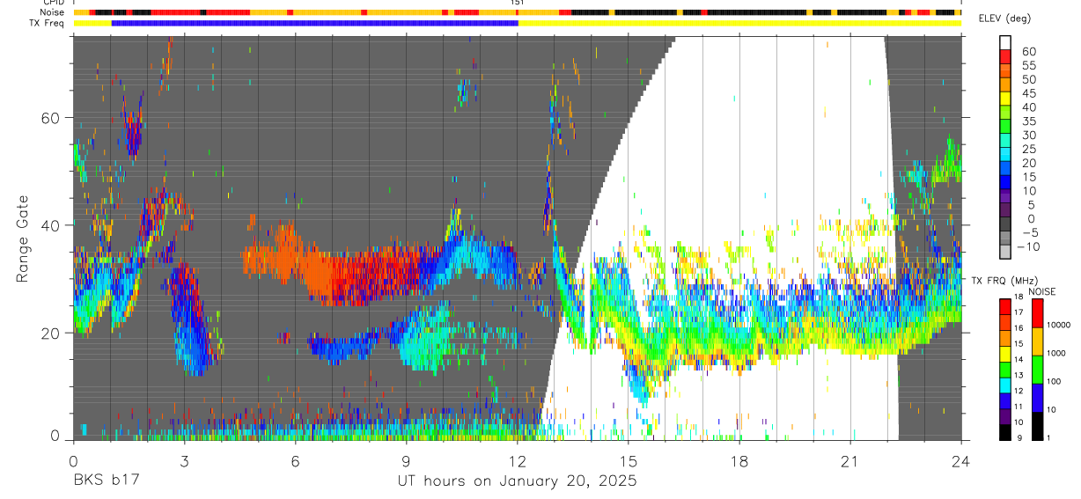Click the '-5' tick on ELEV colorbar

(x=1030, y=232)
